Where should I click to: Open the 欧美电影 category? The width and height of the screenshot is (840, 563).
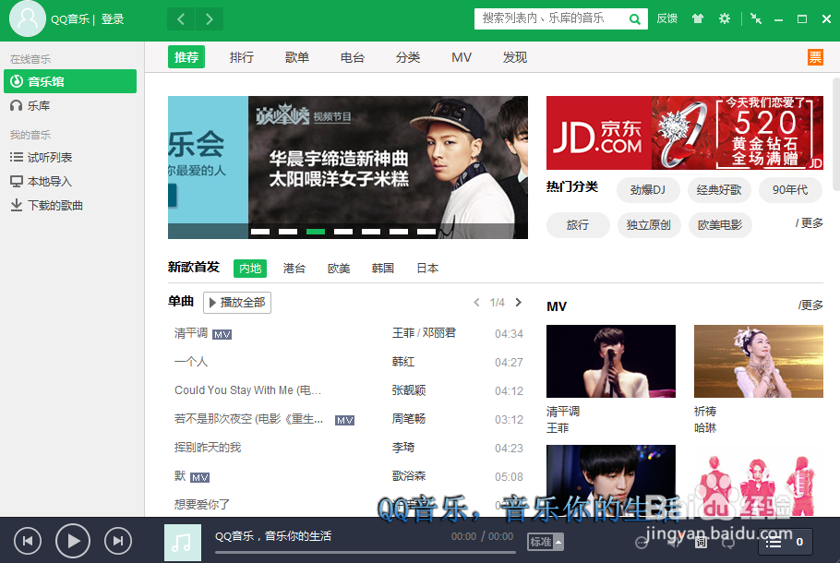coord(720,225)
